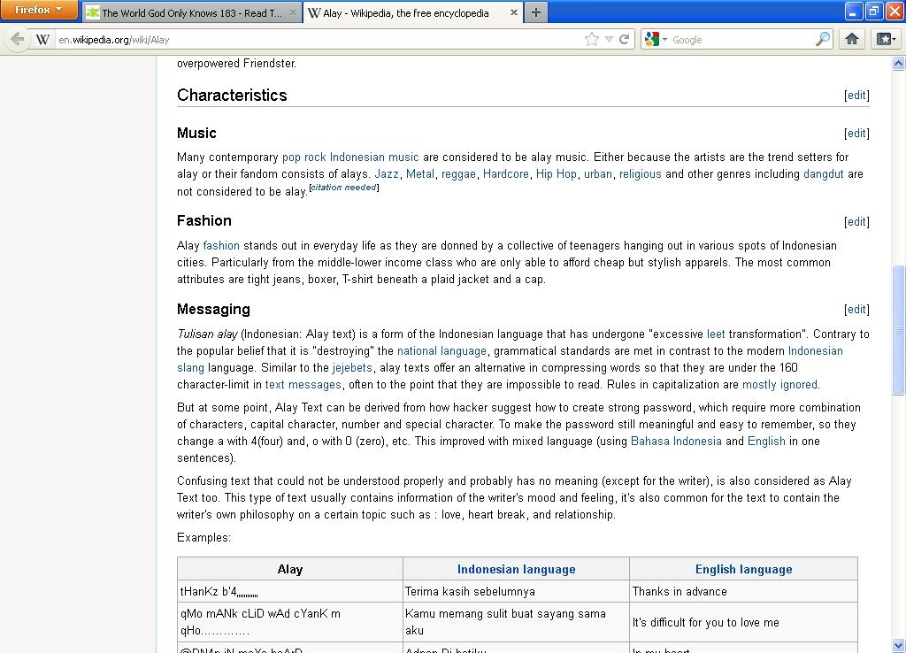Click the Indonesian language table header link
The width and height of the screenshot is (906, 653).
point(517,569)
